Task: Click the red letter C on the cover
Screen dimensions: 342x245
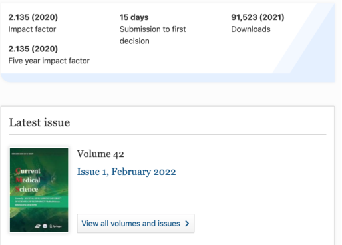Action: 18,171
